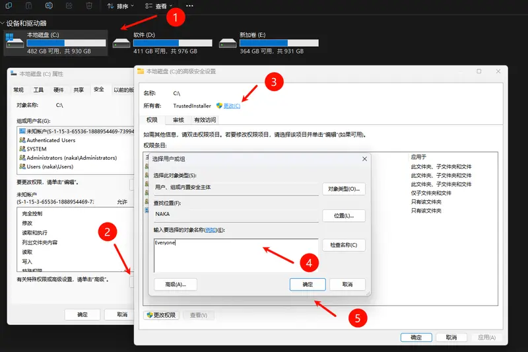Image resolution: width=528 pixels, height=352 pixels.
Task: Select the 新加卷 (E:) drive icon
Action: (x=228, y=43)
